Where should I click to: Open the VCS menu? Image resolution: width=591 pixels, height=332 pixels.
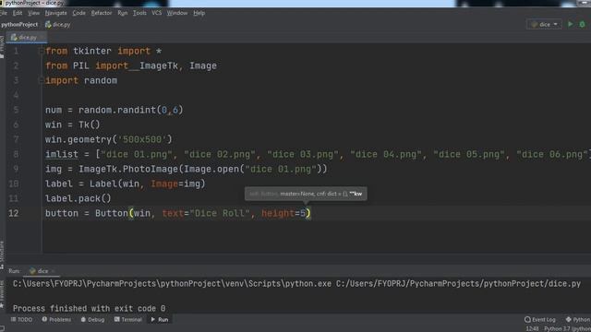click(x=156, y=13)
